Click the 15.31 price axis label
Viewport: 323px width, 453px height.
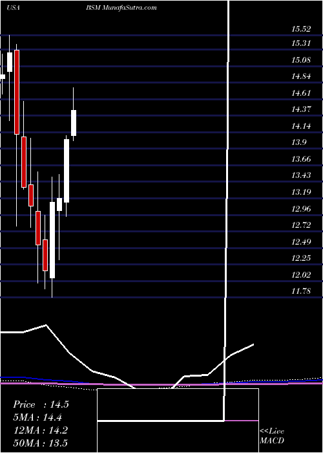coord(301,43)
